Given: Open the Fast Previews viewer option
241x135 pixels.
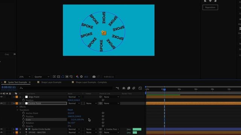Looking at the screenshot, I should [x=54, y=76].
